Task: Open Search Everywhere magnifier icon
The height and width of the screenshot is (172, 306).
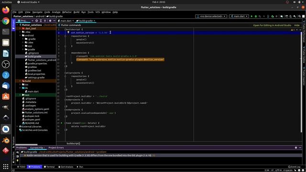Action: click(x=300, y=16)
